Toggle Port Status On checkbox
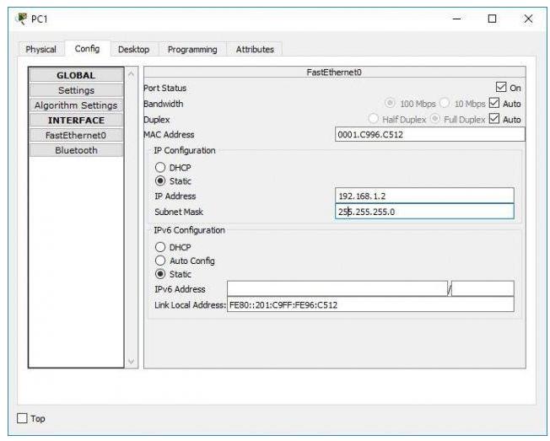 pos(501,87)
